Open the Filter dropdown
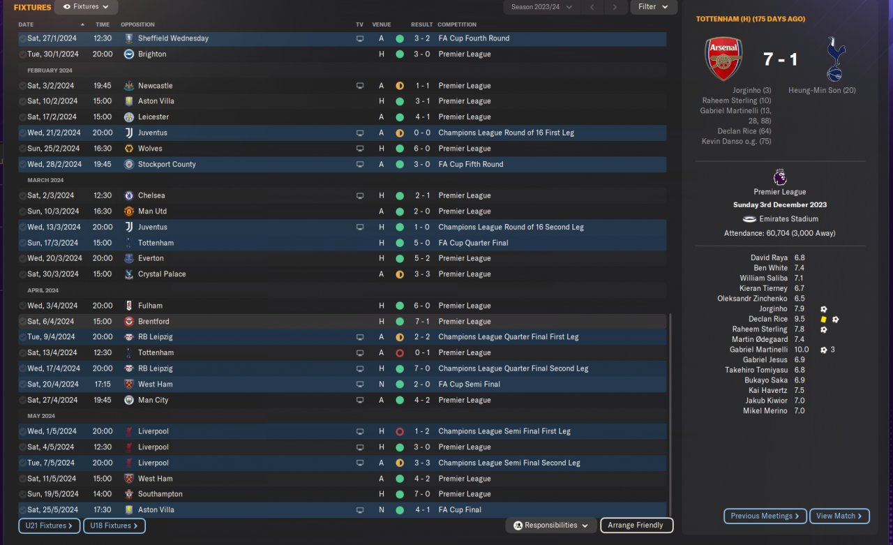 coord(654,7)
